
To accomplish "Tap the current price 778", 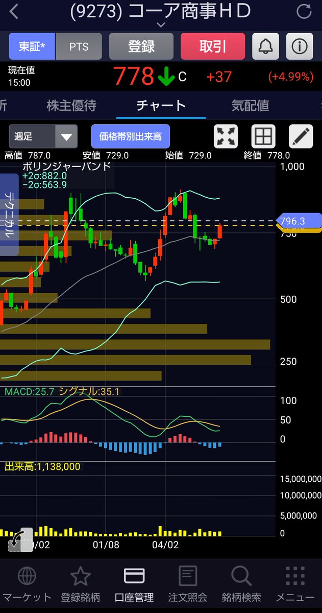I will 134,77.
